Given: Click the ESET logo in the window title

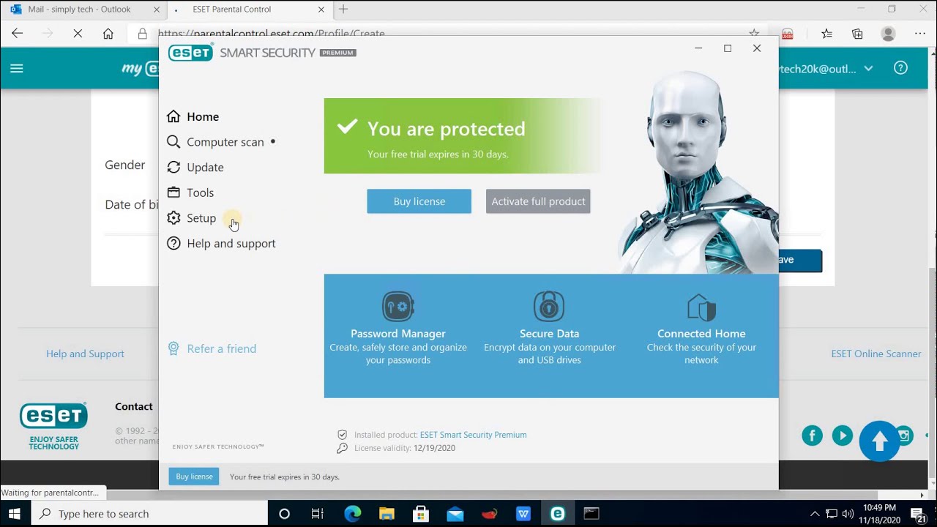Looking at the screenshot, I should pyautogui.click(x=191, y=53).
